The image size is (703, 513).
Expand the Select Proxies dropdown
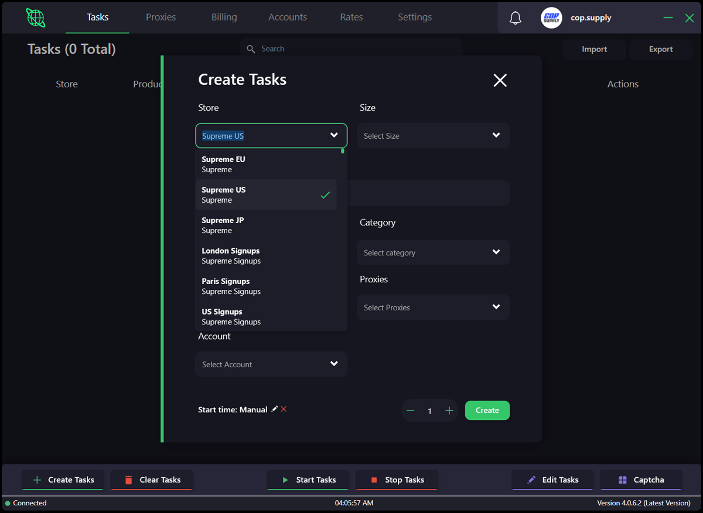(x=433, y=307)
